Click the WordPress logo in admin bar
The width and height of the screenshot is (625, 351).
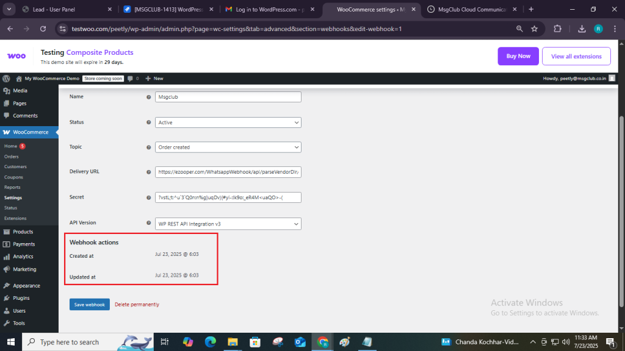[x=6, y=79]
